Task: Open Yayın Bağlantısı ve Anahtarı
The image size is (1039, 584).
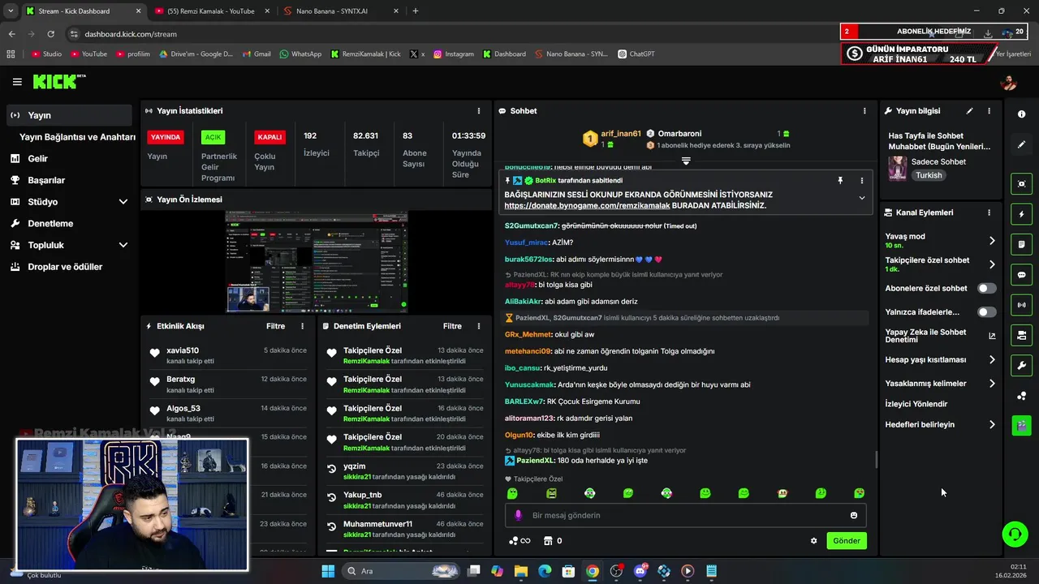Action: [77, 137]
